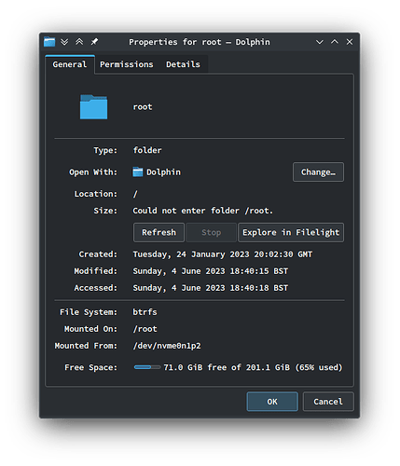Click the root folder name text

tap(143, 107)
